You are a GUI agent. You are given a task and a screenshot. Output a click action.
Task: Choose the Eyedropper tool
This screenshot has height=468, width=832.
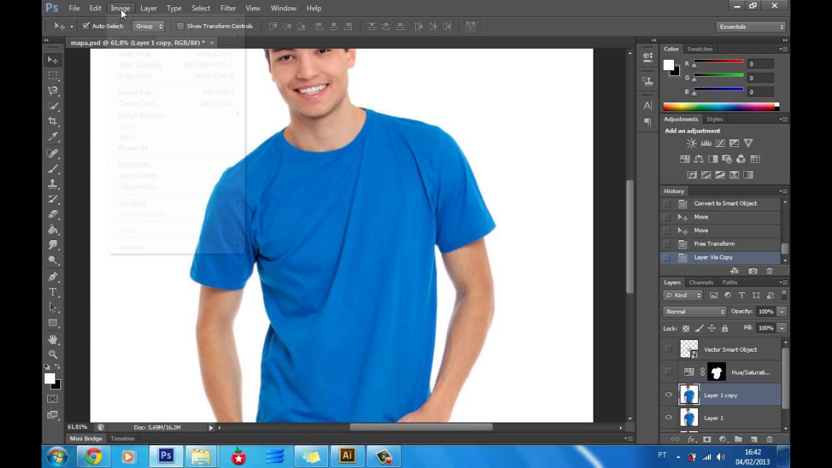click(x=53, y=136)
